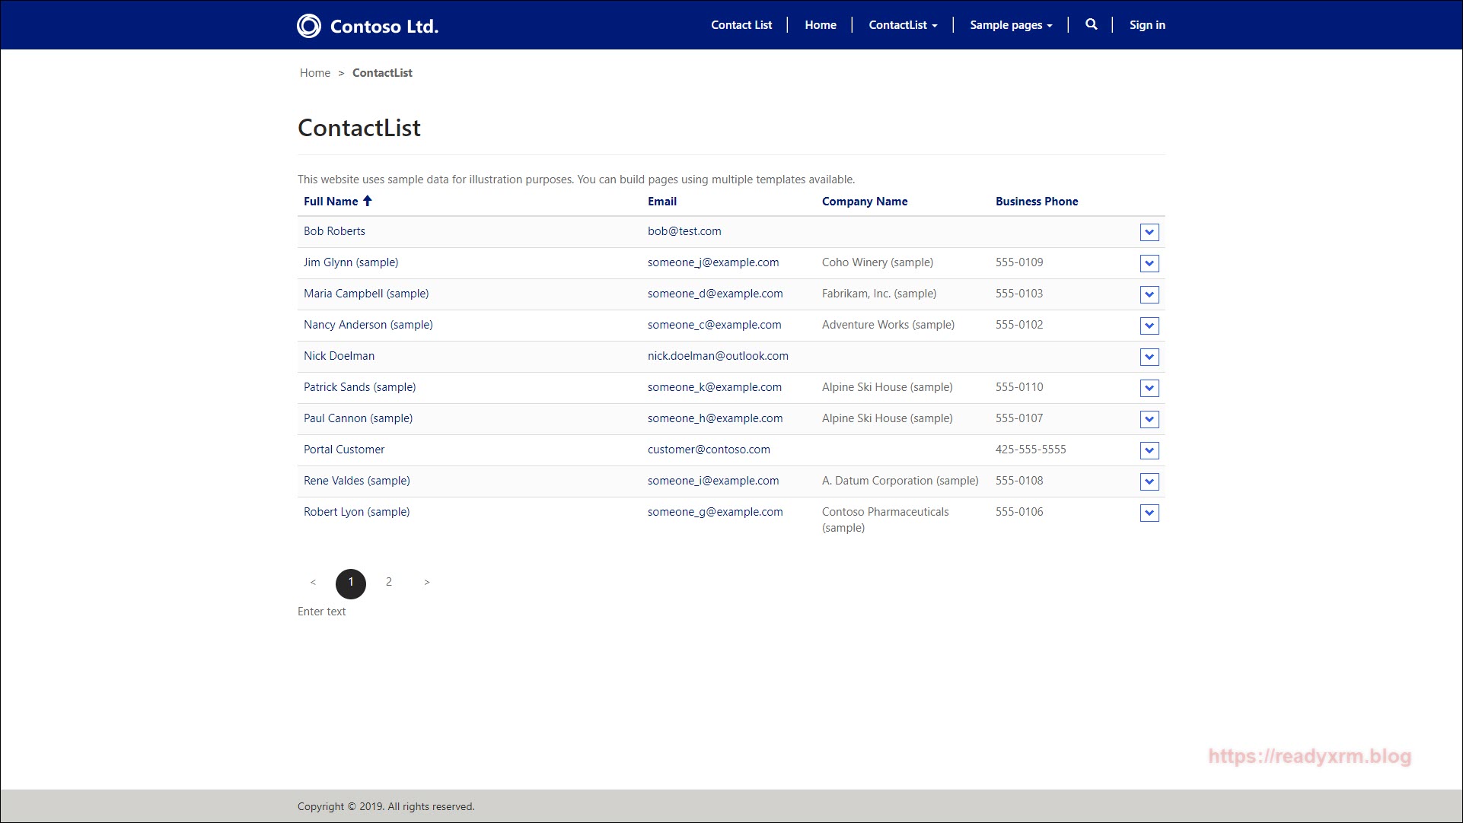Click the next page arrow in pagination

427,582
